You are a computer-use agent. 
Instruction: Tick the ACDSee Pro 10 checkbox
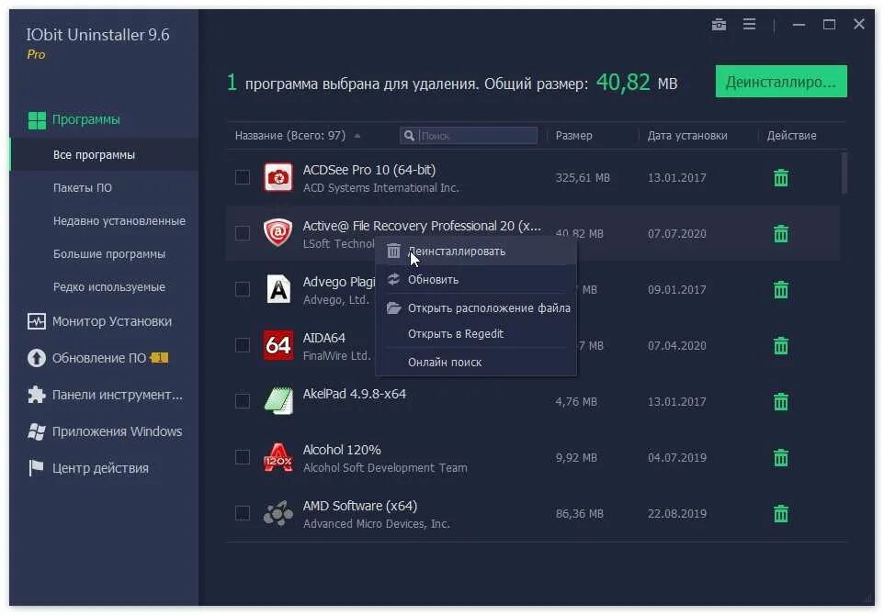pyautogui.click(x=243, y=177)
